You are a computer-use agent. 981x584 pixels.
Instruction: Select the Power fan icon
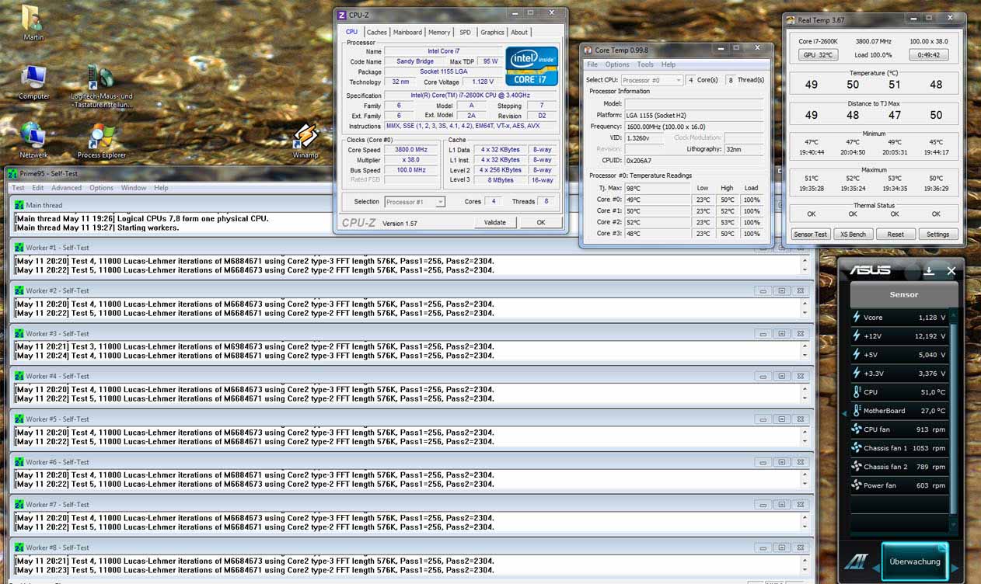point(857,485)
